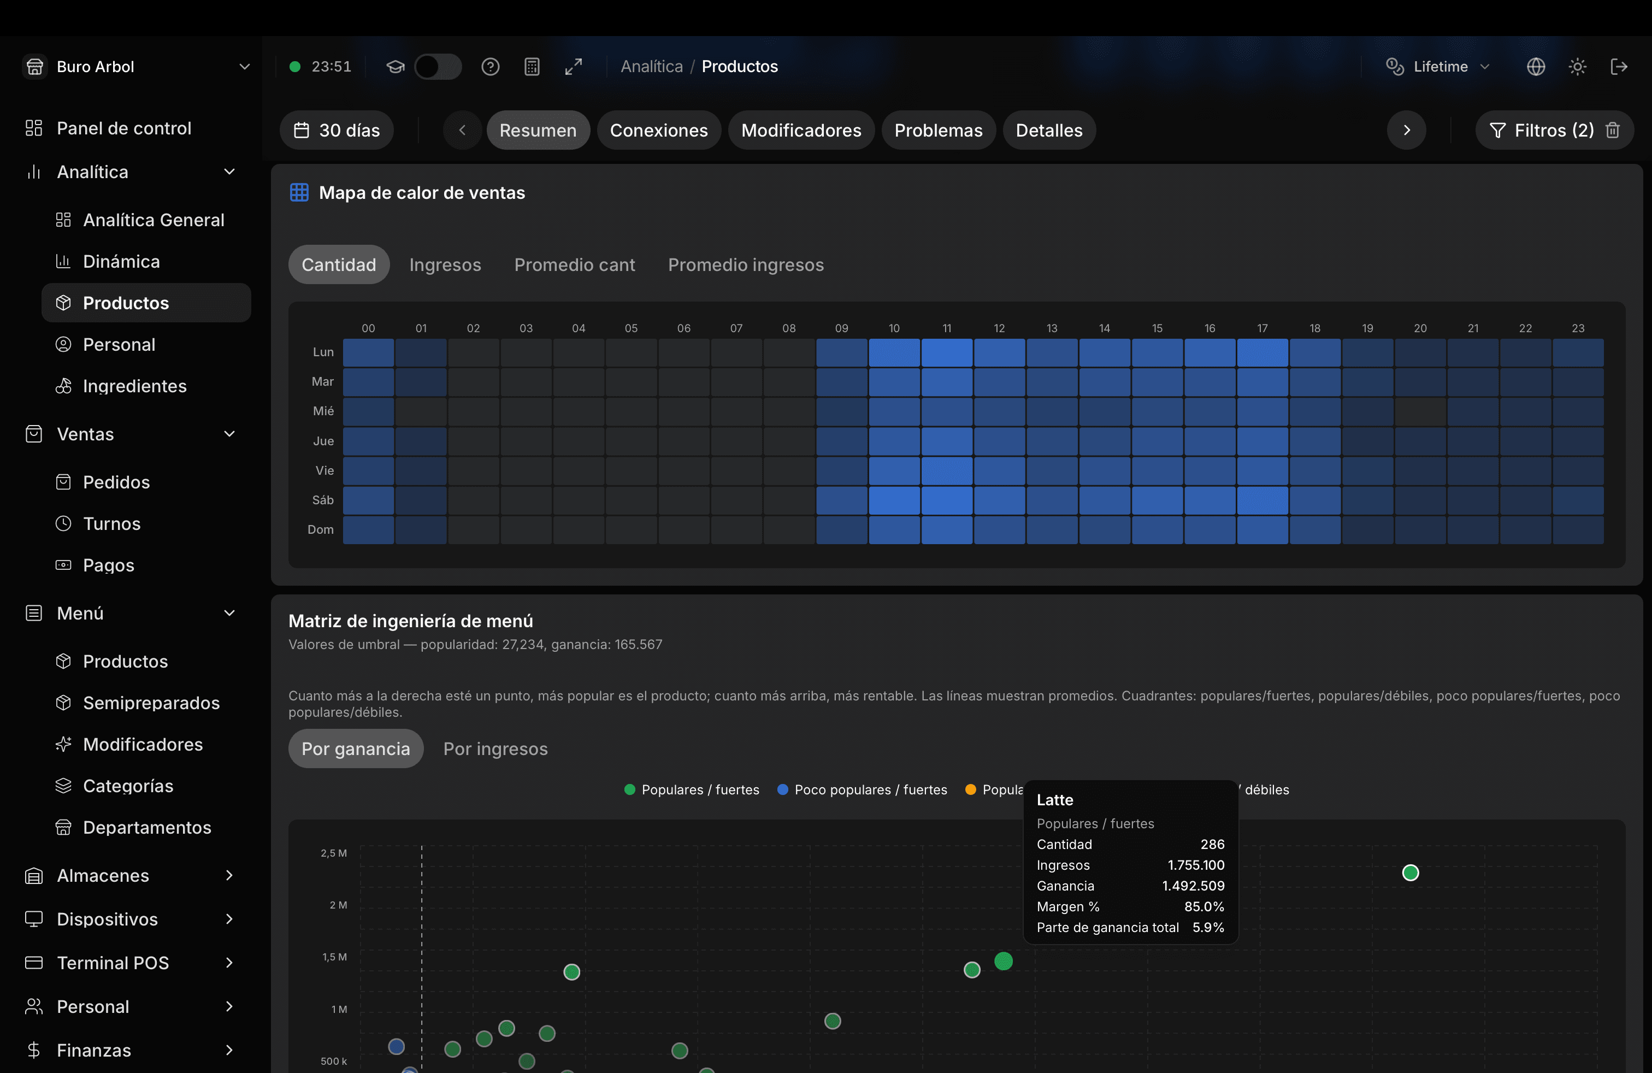Click the Pedidos bag icon
1652x1073 pixels.
point(63,482)
